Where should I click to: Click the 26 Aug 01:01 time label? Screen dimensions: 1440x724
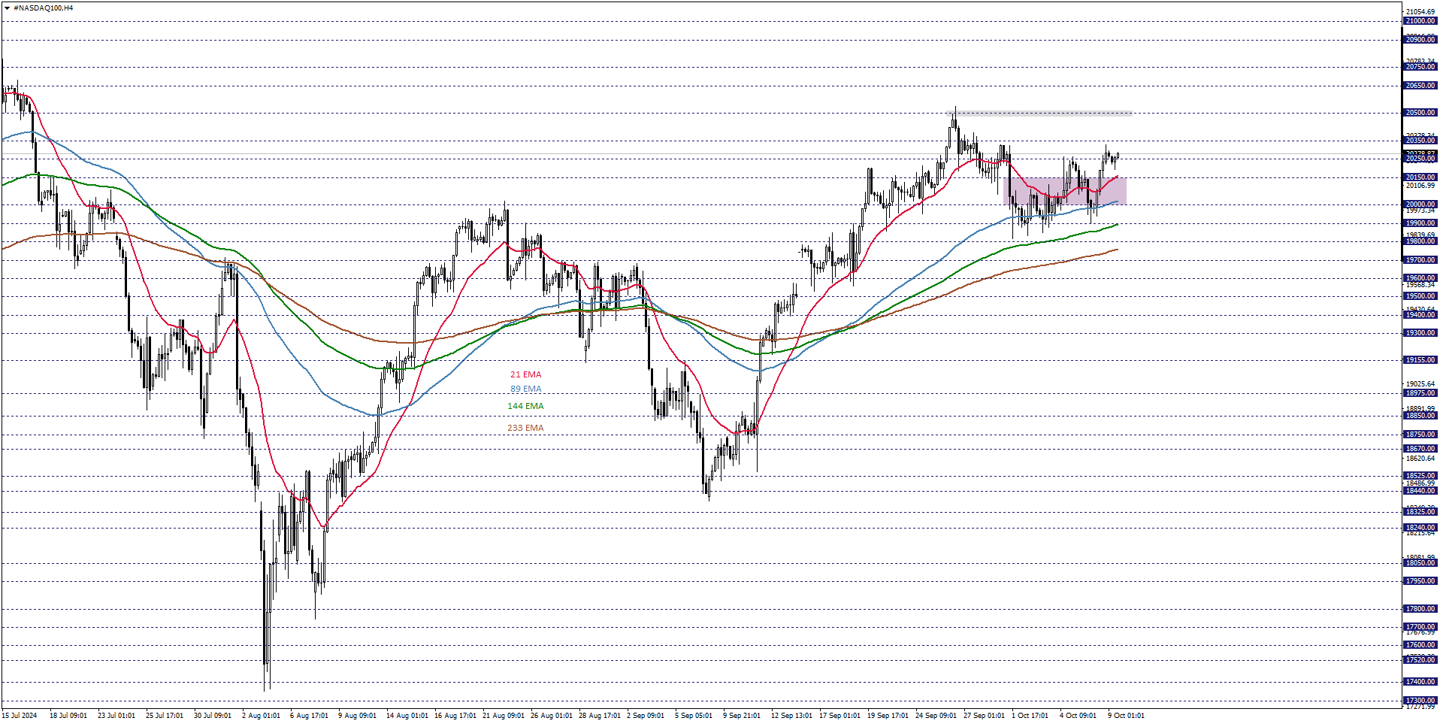point(552,716)
